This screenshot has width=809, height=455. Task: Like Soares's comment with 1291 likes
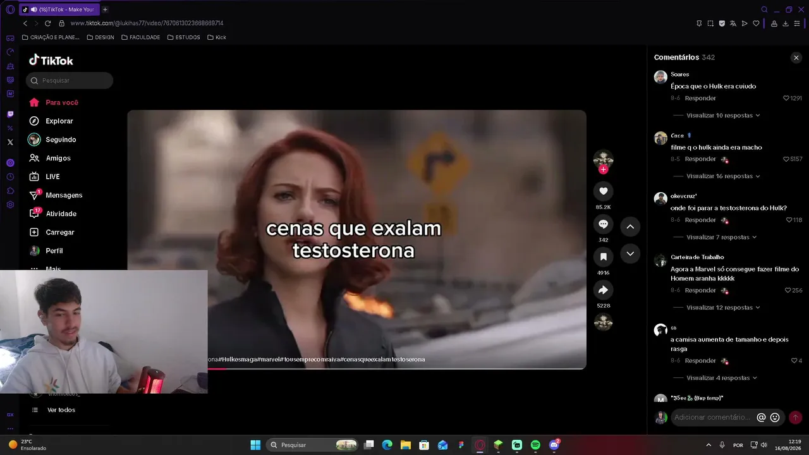(786, 98)
